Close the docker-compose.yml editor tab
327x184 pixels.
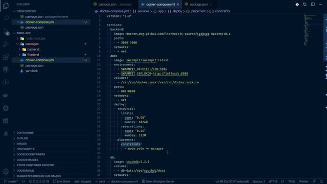[x=178, y=4]
